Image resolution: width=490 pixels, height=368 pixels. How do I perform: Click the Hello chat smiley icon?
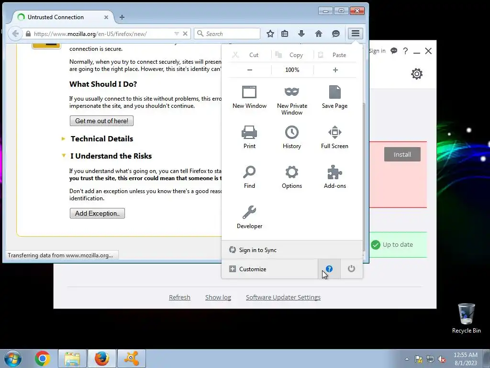pos(336,34)
